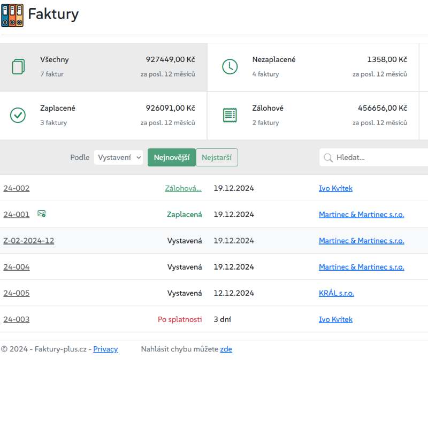This screenshot has height=428, width=428.
Task: Filter by Zaplacené invoices tile
Action: [x=104, y=115]
